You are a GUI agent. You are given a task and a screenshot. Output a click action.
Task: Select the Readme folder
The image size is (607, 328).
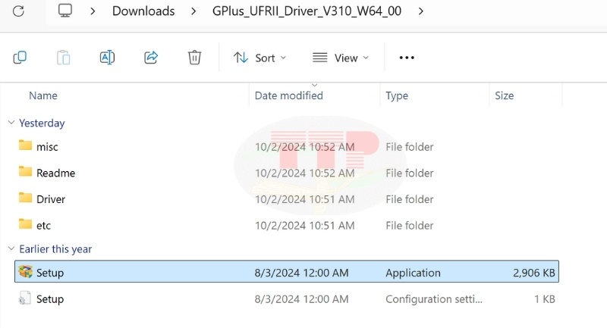click(55, 173)
